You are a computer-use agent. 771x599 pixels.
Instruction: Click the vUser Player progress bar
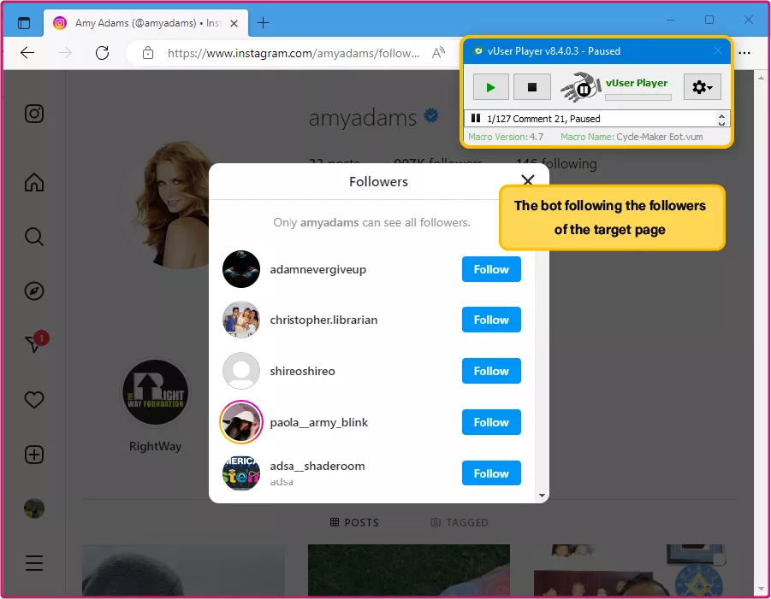(638, 97)
